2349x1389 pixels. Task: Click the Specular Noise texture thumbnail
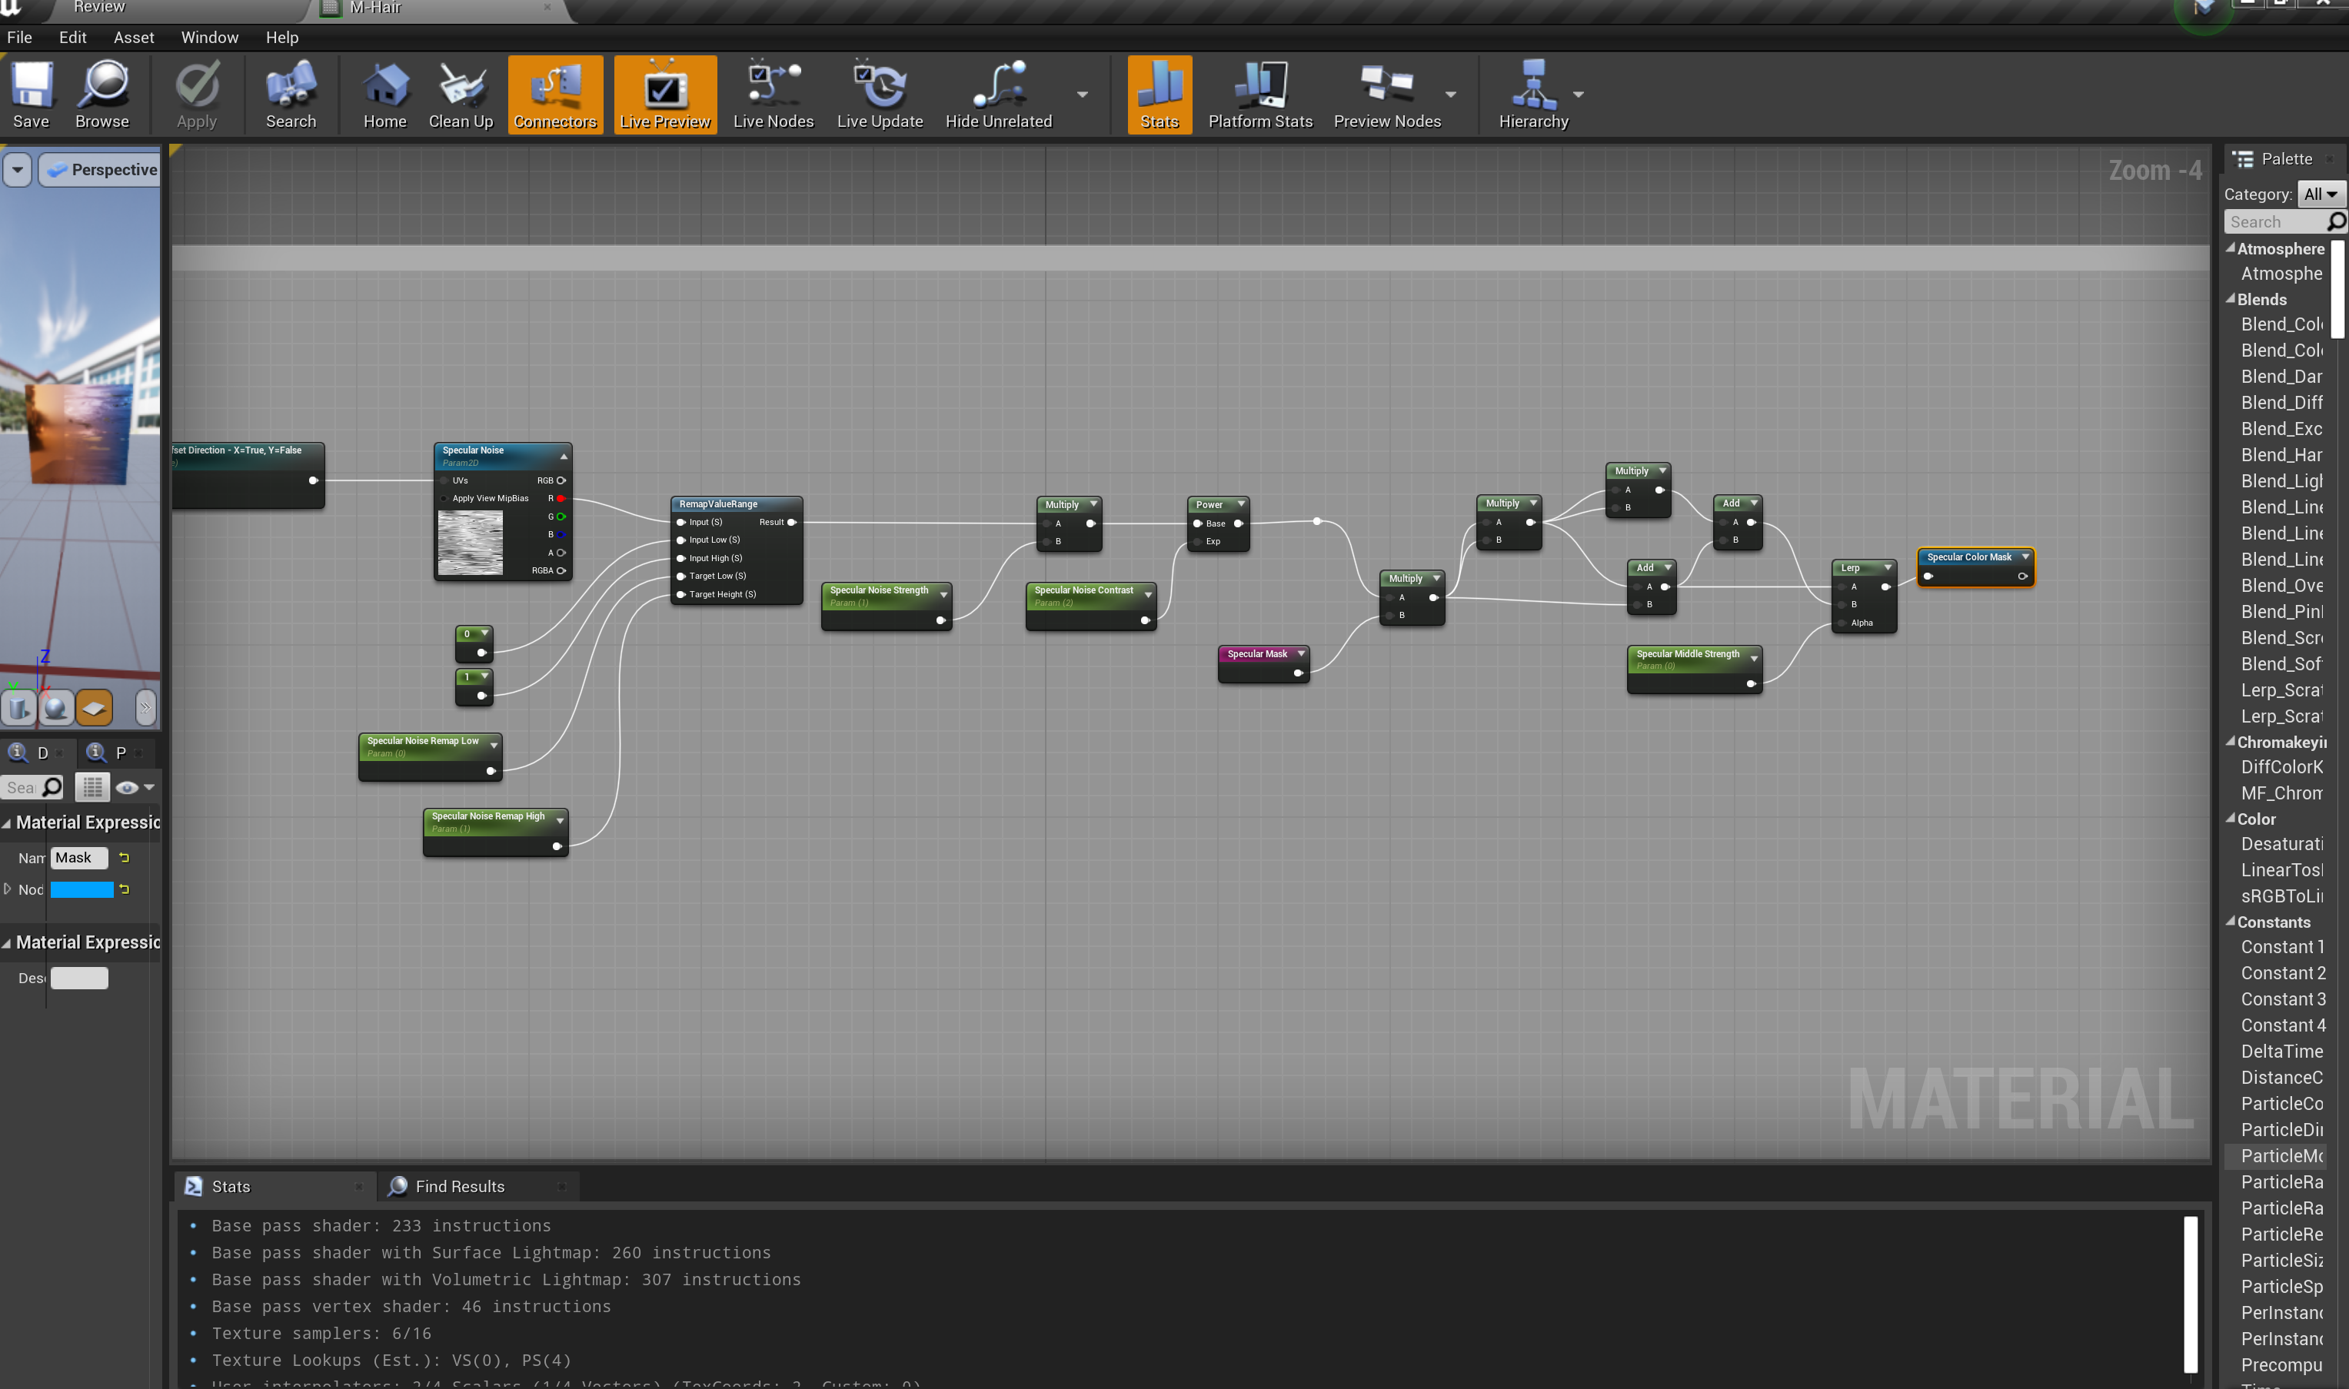470,543
